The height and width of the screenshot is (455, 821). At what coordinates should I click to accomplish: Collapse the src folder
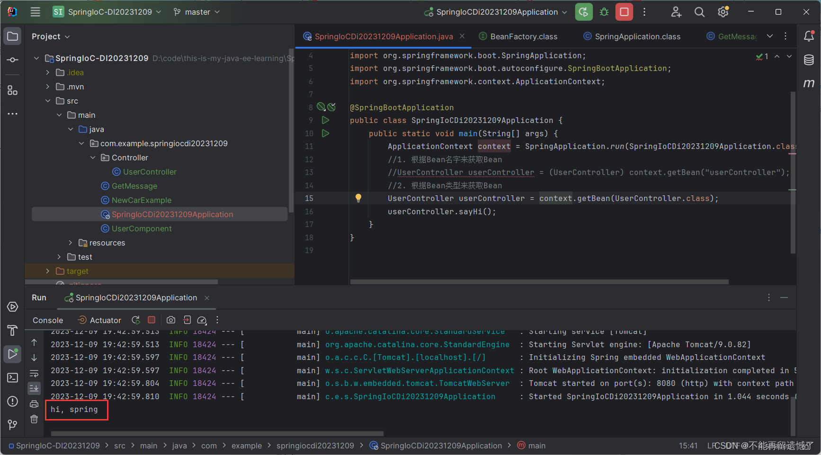tap(48, 101)
